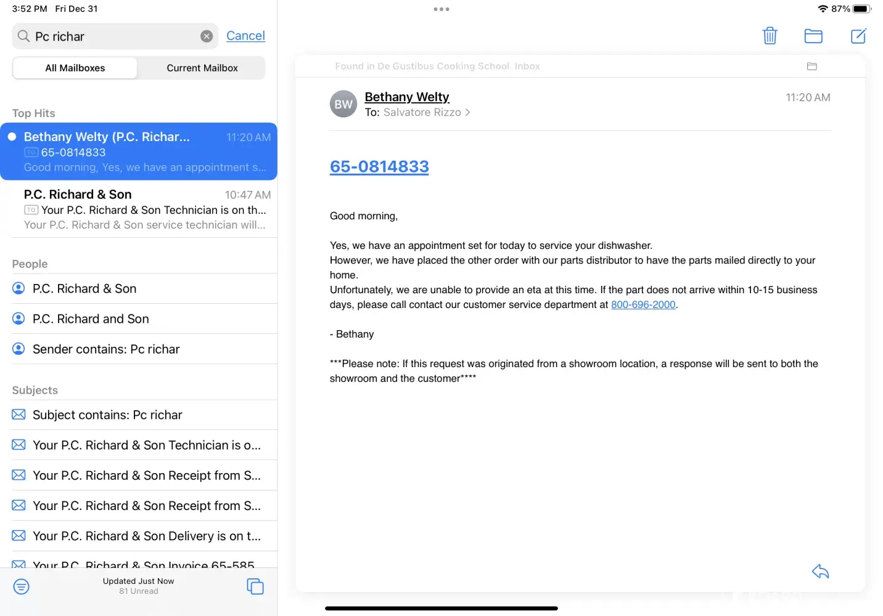Screen dimensions: 883x616
Task: Tap the Found in De Gustibus Cooking School Inbox text
Action: 437,67
